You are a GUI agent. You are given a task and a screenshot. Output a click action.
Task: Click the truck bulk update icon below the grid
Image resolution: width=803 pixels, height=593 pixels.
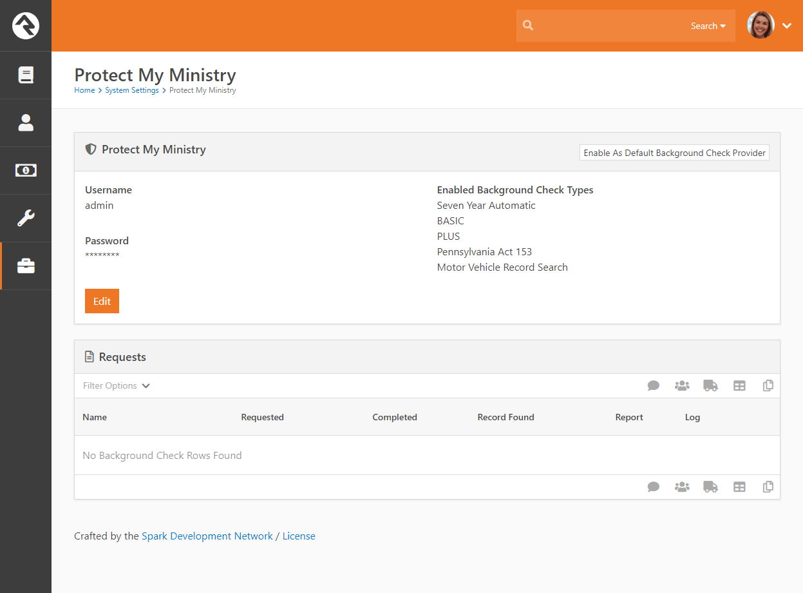710,487
